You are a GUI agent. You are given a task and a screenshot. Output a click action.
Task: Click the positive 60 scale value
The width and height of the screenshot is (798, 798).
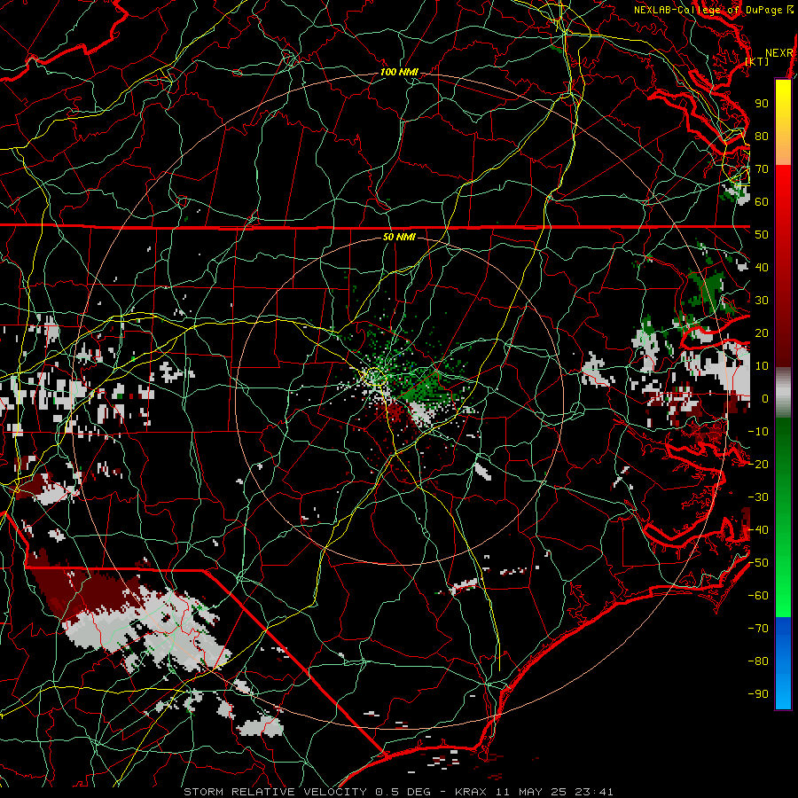[762, 202]
